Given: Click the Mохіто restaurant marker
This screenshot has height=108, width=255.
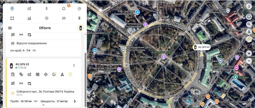Looking at the screenshot, I should point(90,76).
